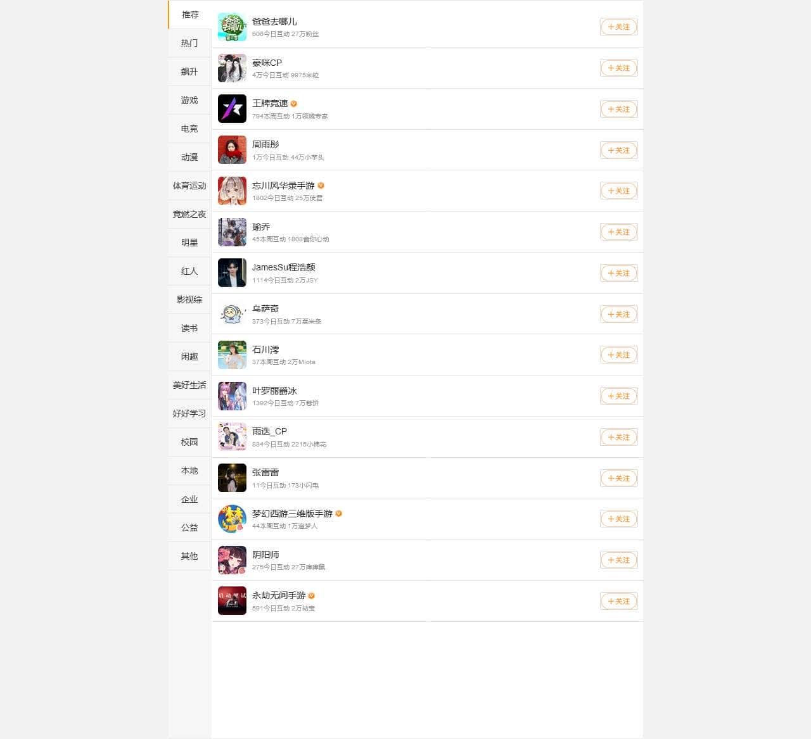Select the 其他 category tab
811x739 pixels.
189,556
